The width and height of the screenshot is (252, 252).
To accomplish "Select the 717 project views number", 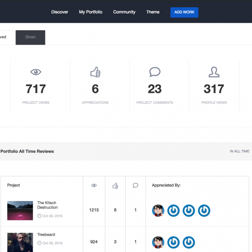I will [36, 89].
